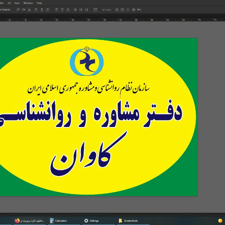Image resolution: width=225 pixels, height=225 pixels.
Task: Click the Distribute left edges icon
Action: [75, 10]
